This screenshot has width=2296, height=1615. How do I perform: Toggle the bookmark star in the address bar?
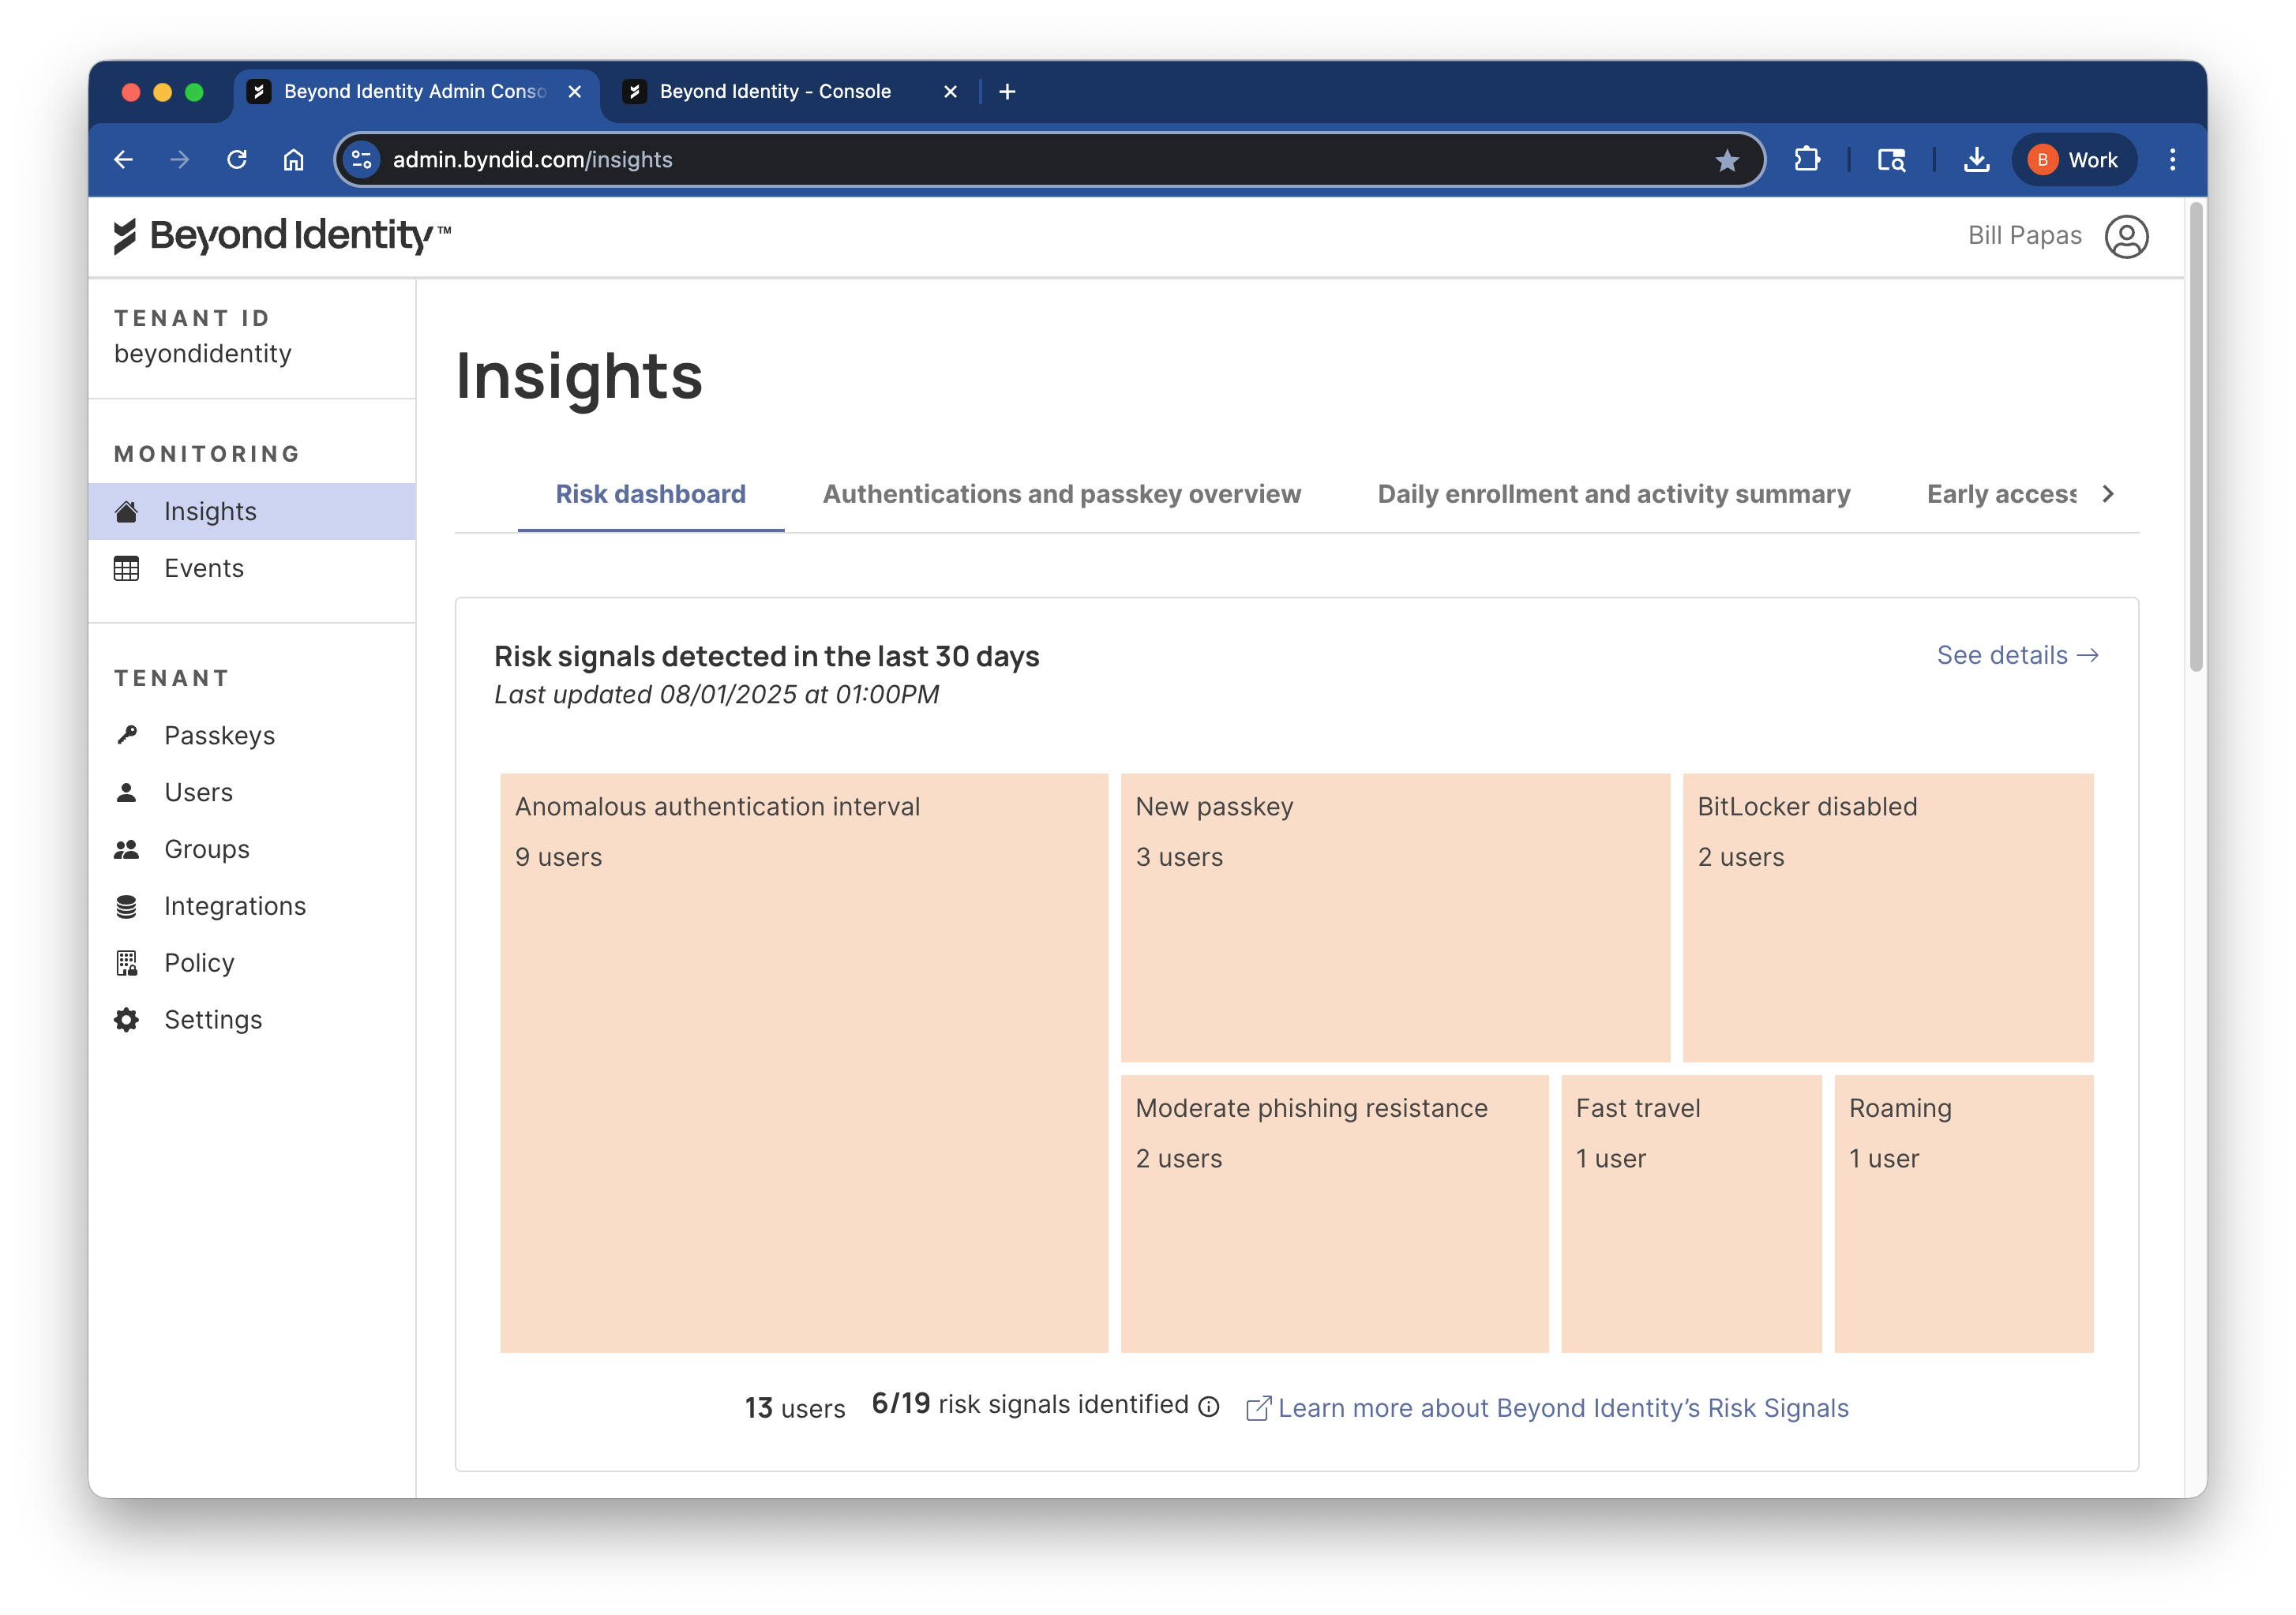pyautogui.click(x=1727, y=159)
